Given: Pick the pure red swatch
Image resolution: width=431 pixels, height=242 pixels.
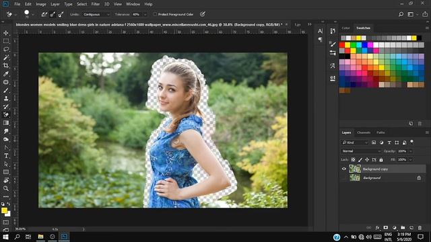Looking at the screenshot, I should pyautogui.click(x=342, y=45).
